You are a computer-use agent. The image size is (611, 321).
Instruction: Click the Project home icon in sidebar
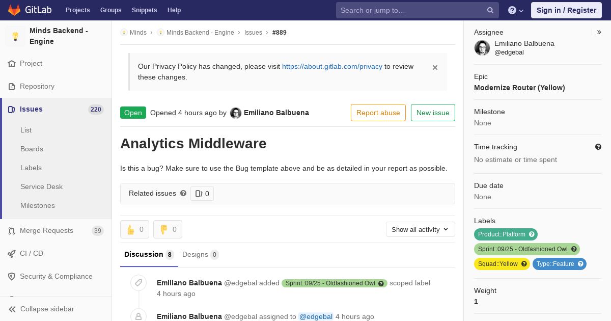click(12, 64)
